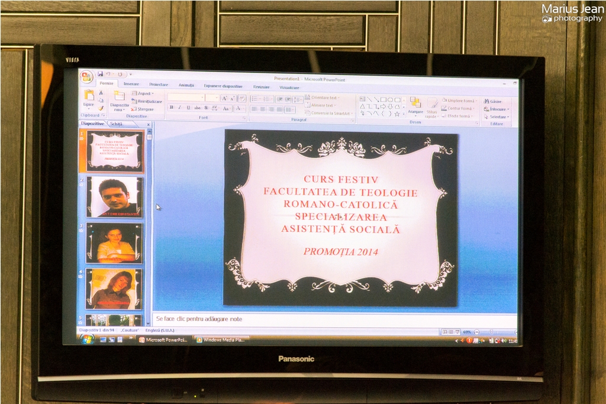606x404 pixels.
Task: Save the presentation from Quick Access toolbar
Action: pyautogui.click(x=100, y=73)
